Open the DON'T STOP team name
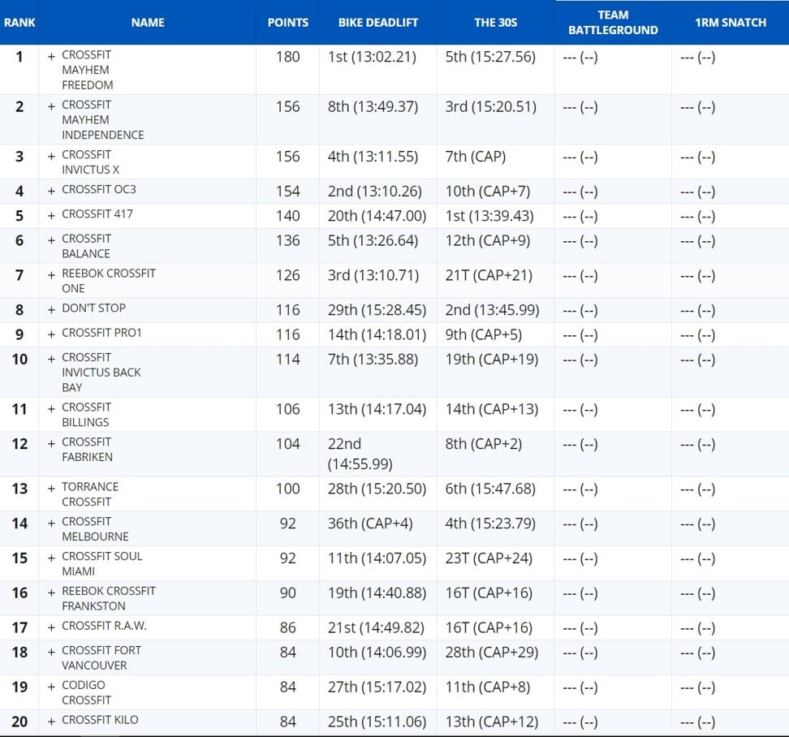The height and width of the screenshot is (737, 789). coord(93,308)
